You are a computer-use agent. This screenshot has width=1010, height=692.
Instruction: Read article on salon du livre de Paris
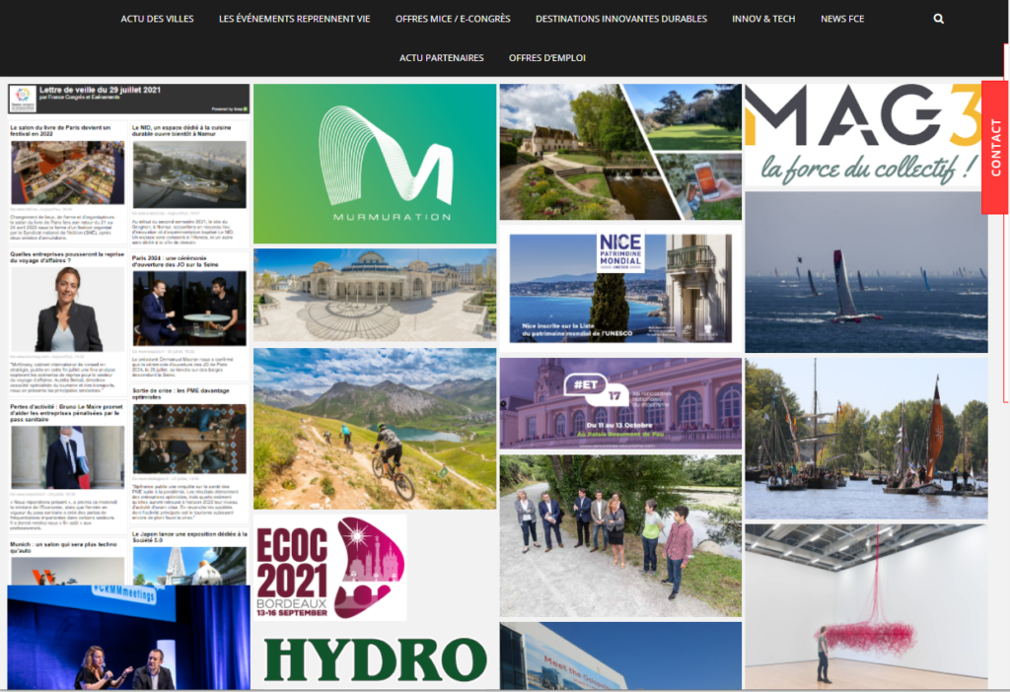tap(60, 131)
